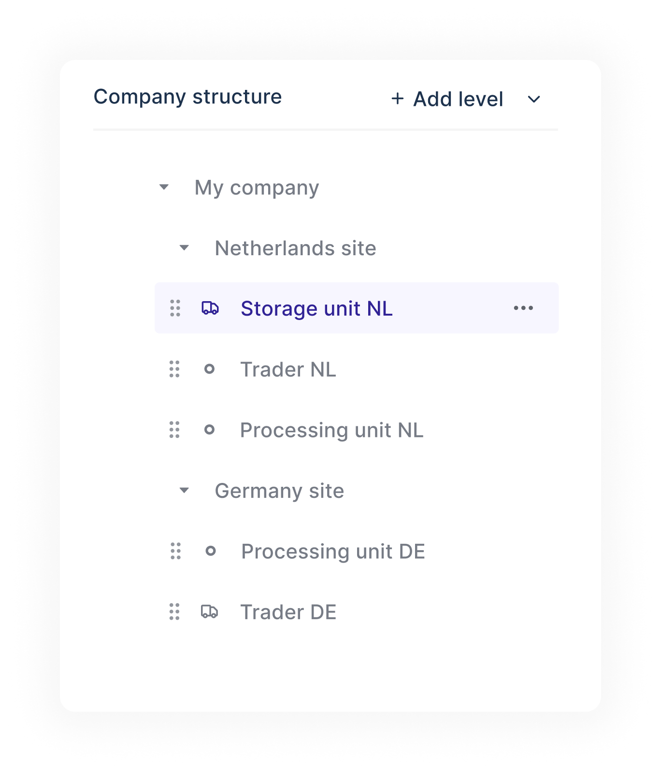Click the circle icon beside Processing unit DE
The height and width of the screenshot is (772, 661).
point(211,551)
